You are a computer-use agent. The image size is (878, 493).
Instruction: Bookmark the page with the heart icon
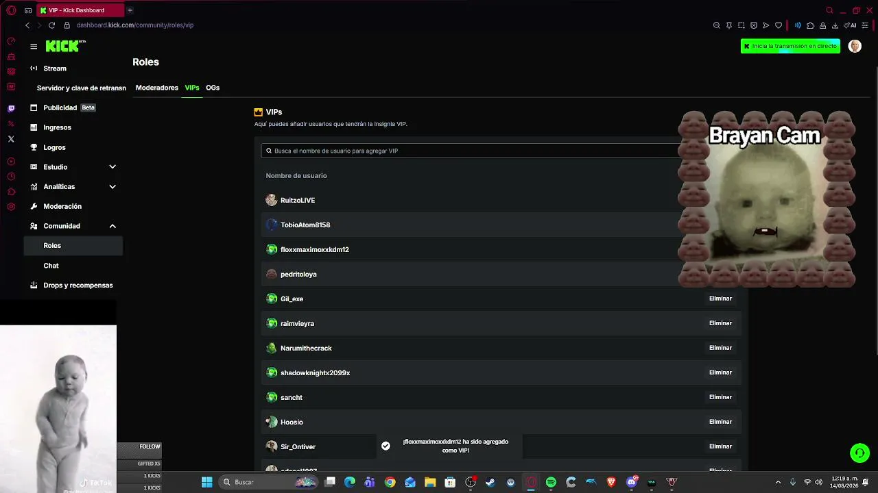point(779,25)
